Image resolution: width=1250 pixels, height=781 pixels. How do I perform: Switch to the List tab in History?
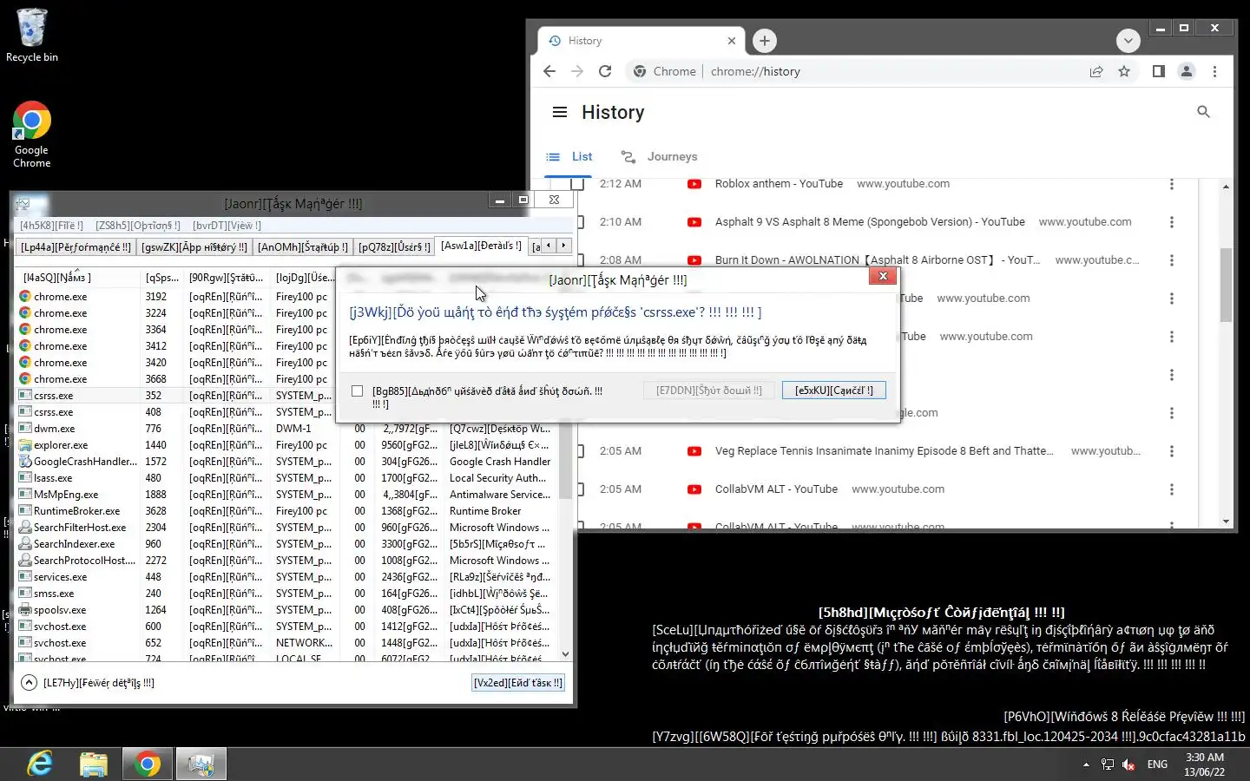[x=569, y=157]
